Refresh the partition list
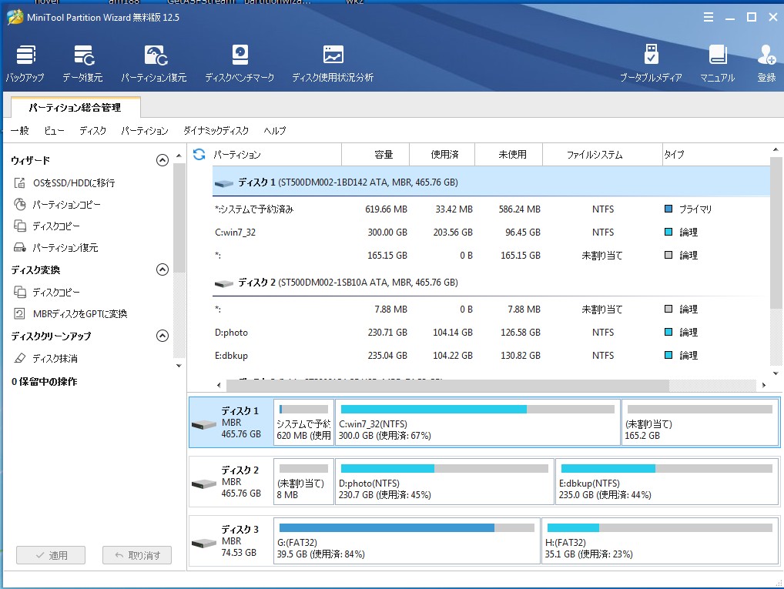784x589 pixels. [199, 154]
